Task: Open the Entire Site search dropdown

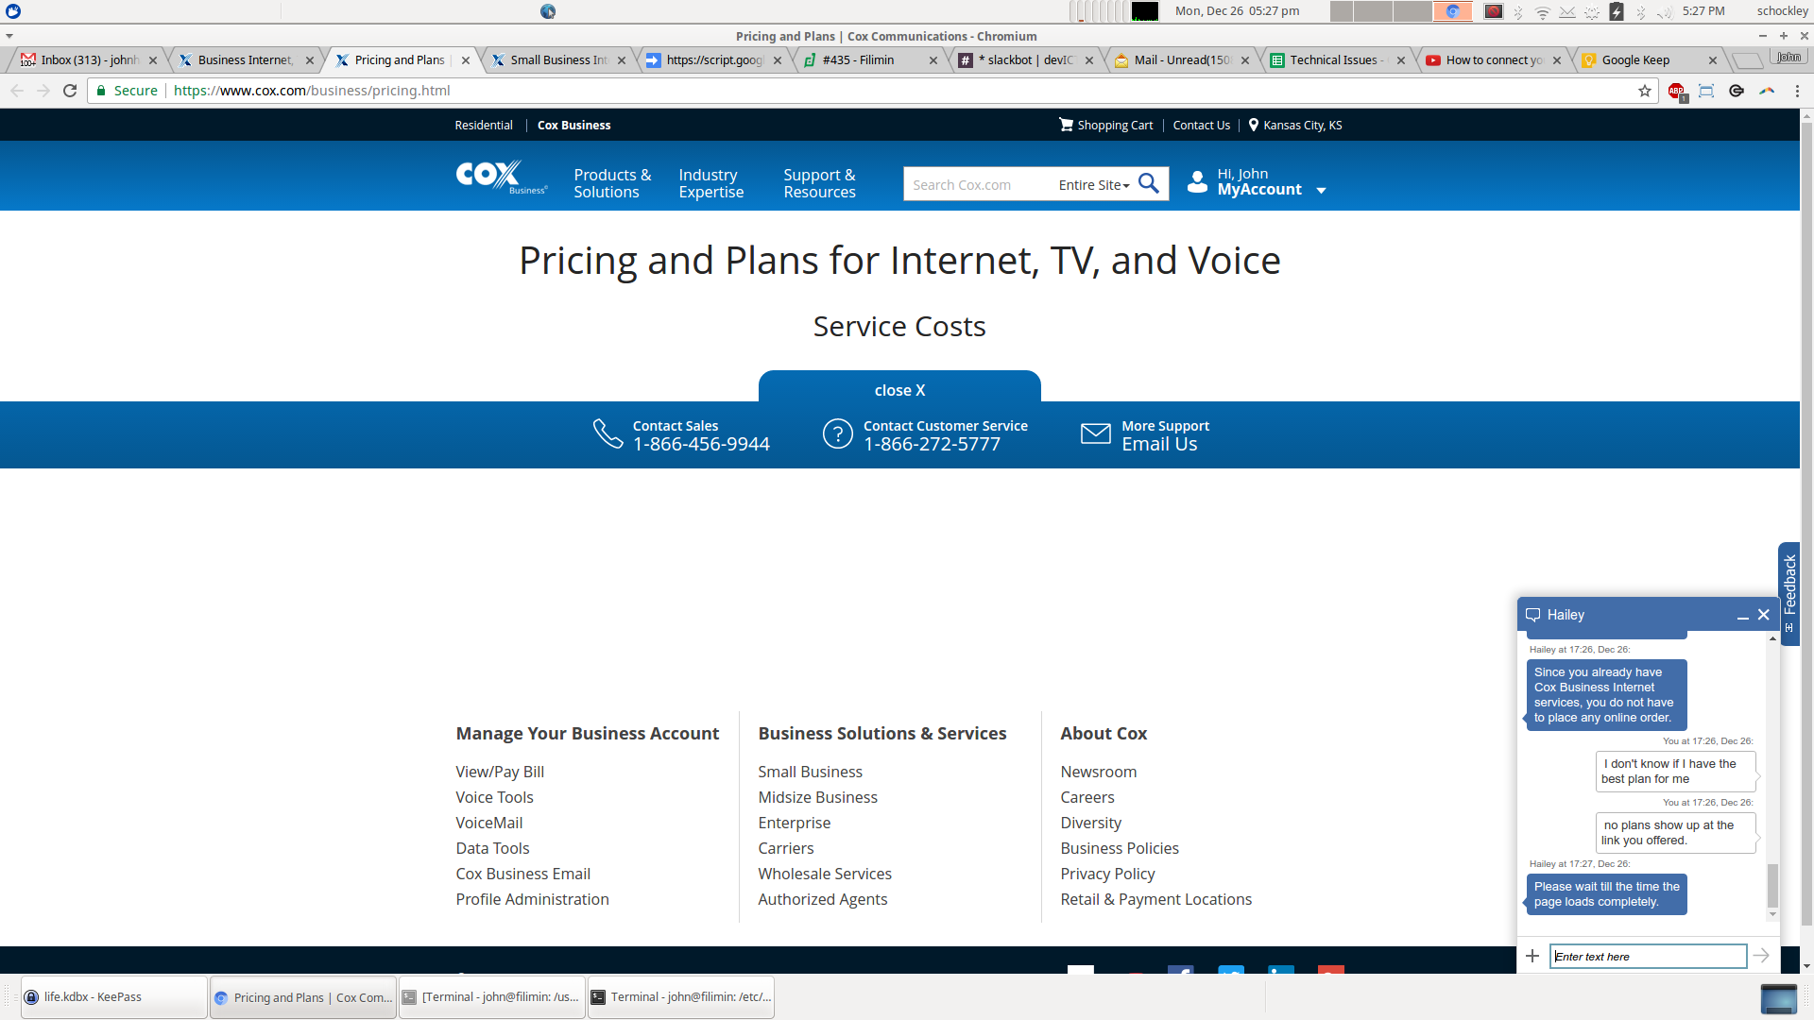Action: pyautogui.click(x=1094, y=185)
